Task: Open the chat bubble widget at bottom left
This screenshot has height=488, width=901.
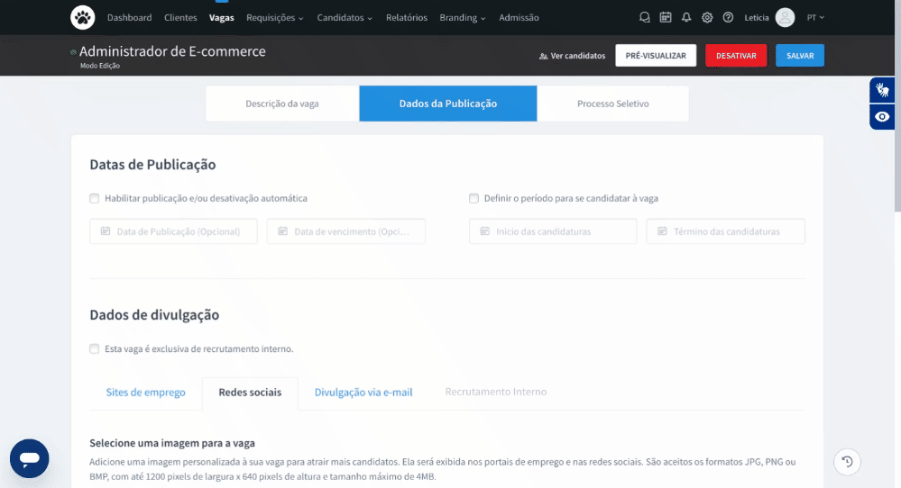Action: click(x=30, y=458)
